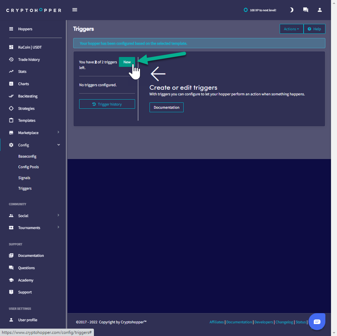Click the XP level progress circle
The image size is (337, 336).
[x=246, y=10]
